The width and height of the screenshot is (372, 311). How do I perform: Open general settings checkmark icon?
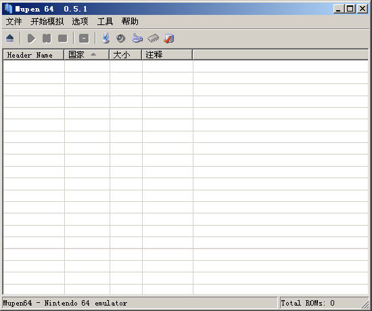[169, 38]
